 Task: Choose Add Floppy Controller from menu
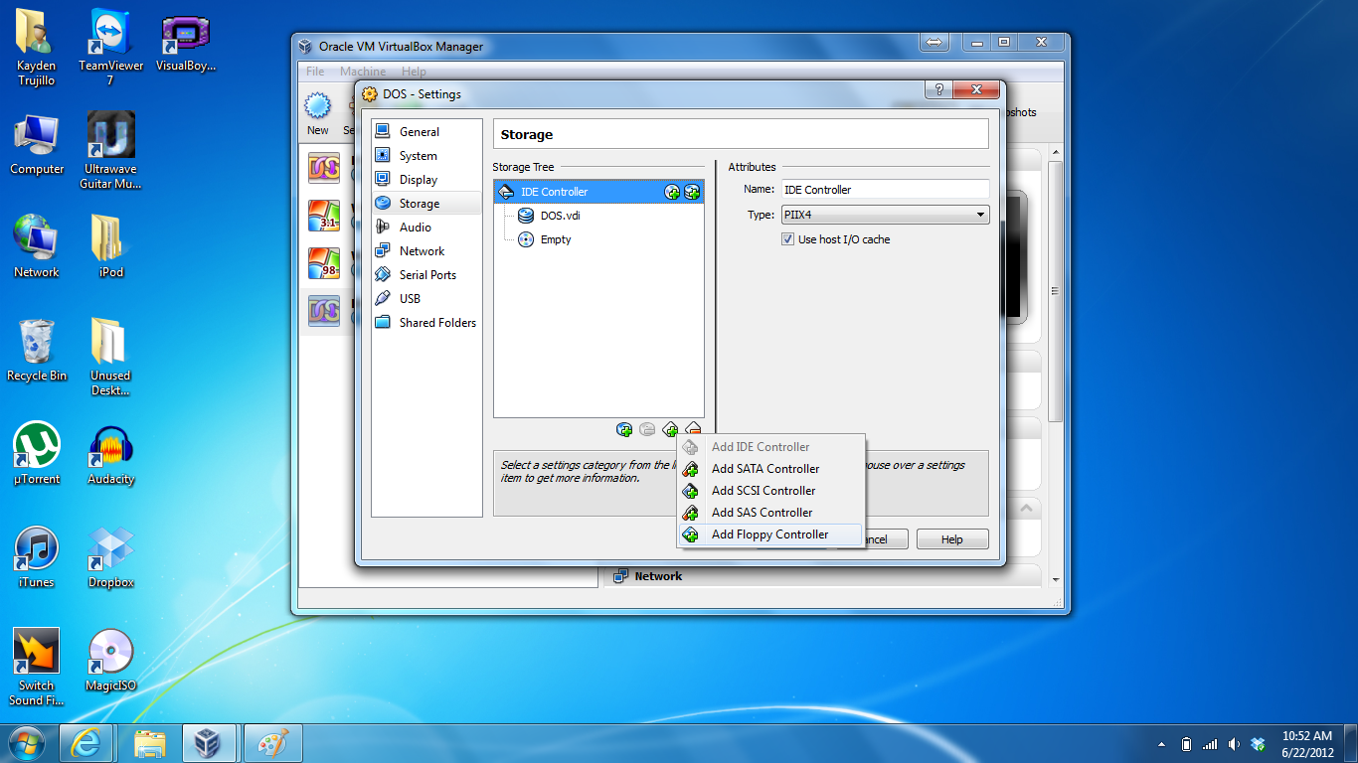[770, 534]
